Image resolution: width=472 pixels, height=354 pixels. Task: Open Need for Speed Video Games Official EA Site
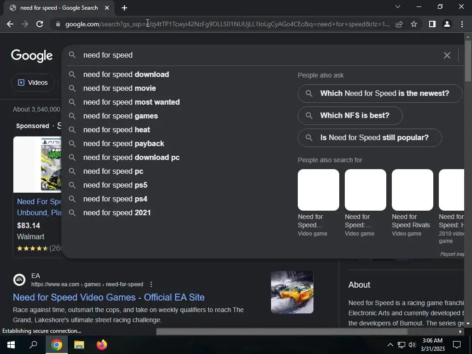click(109, 297)
